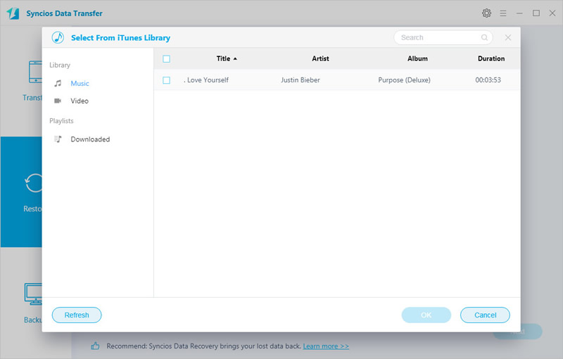Click the artist cell Justin Bieber
The width and height of the screenshot is (563, 359).
pos(301,80)
